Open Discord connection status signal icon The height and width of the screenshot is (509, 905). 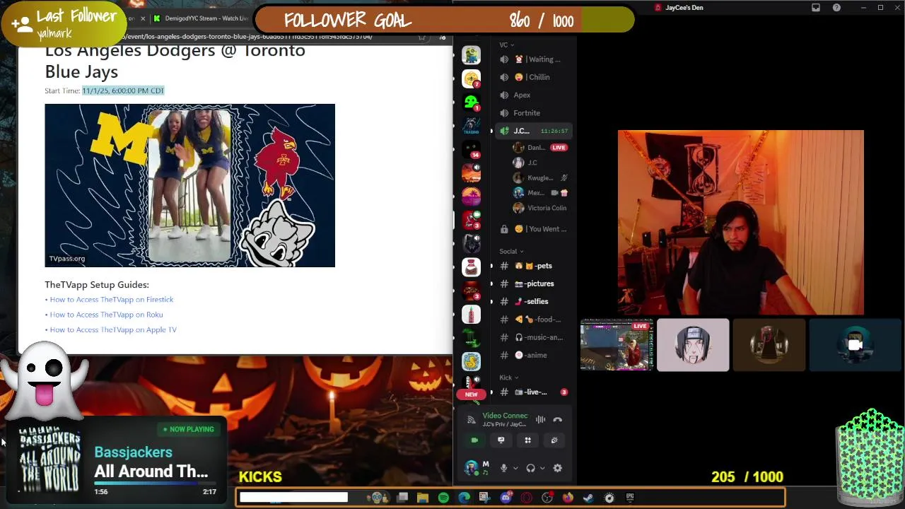pos(471,420)
